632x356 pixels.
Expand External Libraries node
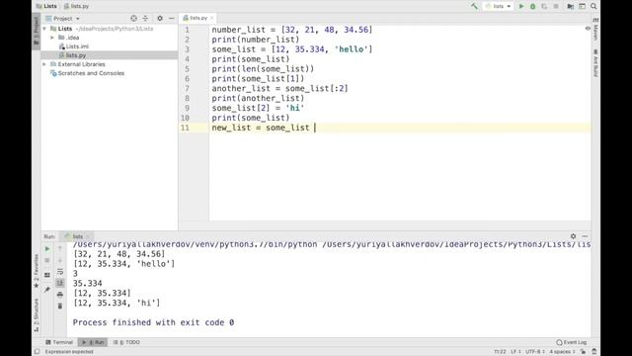click(x=44, y=64)
